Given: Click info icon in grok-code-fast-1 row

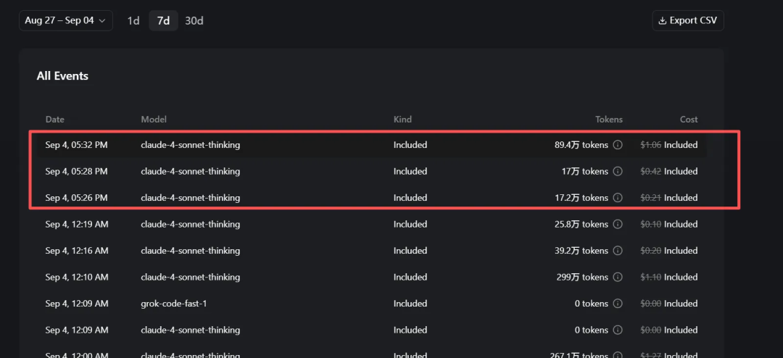Looking at the screenshot, I should pyautogui.click(x=618, y=304).
